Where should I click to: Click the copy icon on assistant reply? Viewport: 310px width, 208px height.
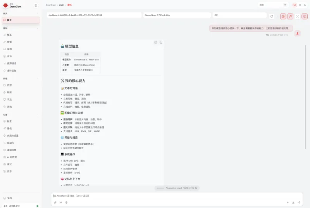coord(161,43)
